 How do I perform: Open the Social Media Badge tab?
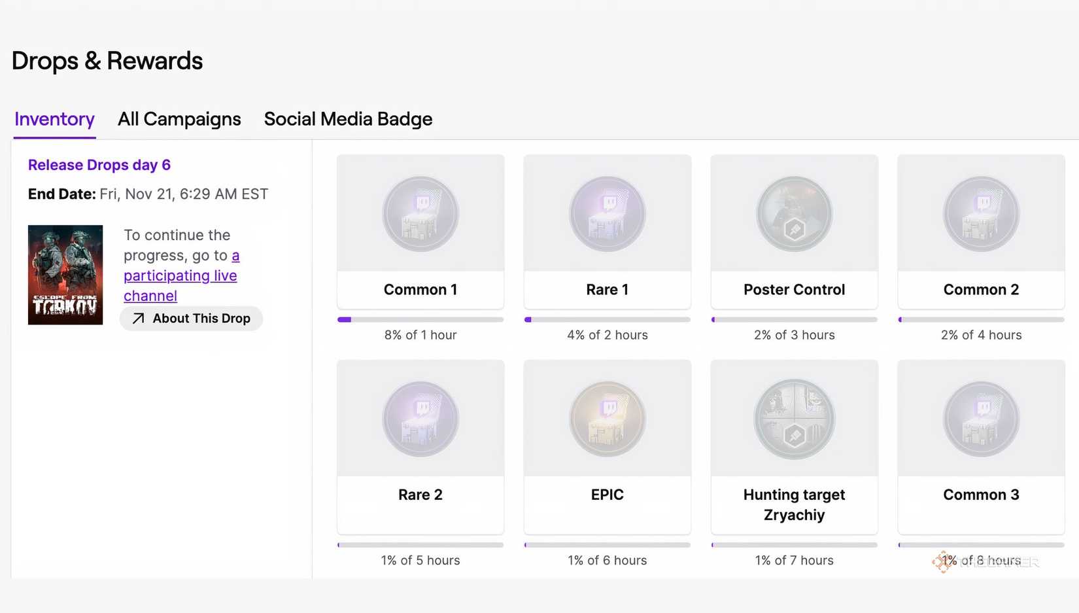348,119
